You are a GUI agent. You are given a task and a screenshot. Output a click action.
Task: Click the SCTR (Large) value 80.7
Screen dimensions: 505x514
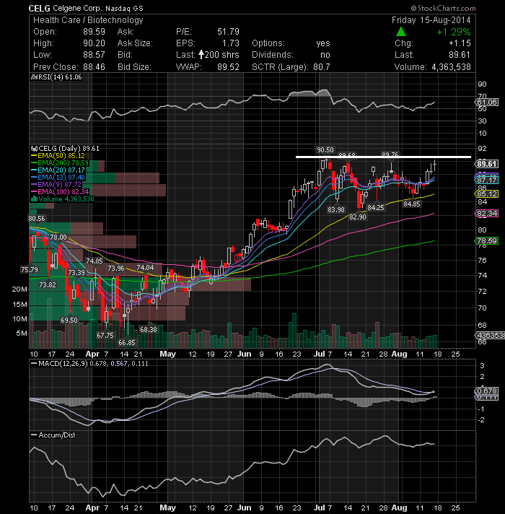[x=322, y=67]
